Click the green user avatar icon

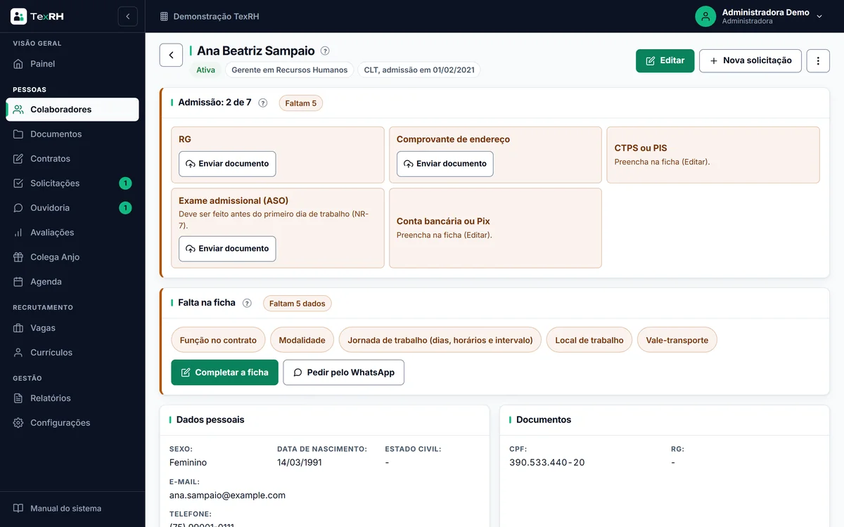[x=705, y=16]
